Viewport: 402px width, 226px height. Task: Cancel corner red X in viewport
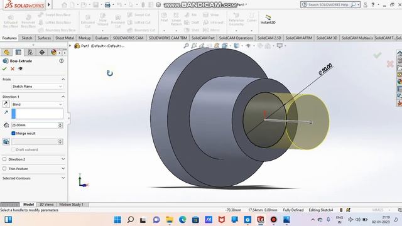[390, 64]
